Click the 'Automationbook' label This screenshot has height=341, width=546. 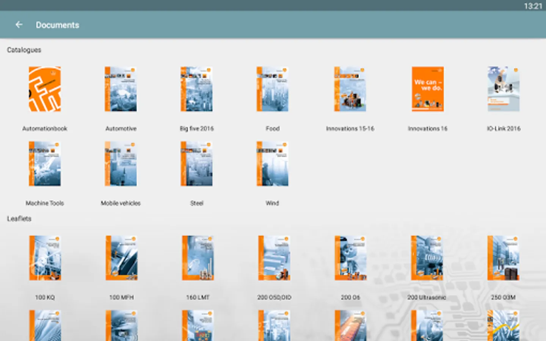pyautogui.click(x=45, y=129)
